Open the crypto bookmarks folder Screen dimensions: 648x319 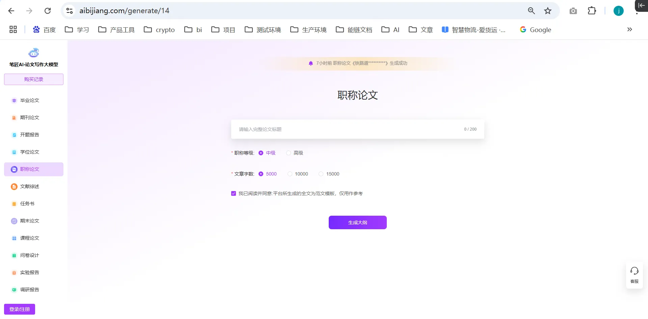click(159, 30)
